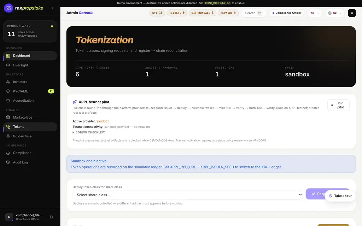The height and width of the screenshot is (226, 362).
Task: Click the compliance user avatar in sidebar
Action: (x=9, y=217)
